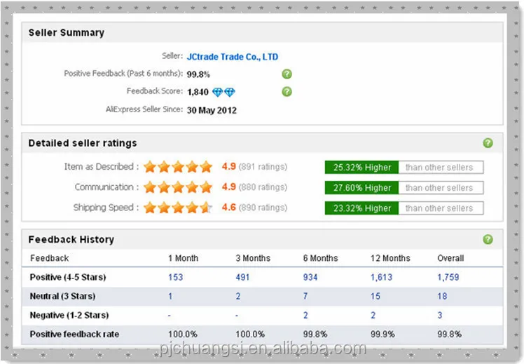Click help icon in Detailed seller ratings header
The width and height of the screenshot is (524, 364).
click(x=488, y=143)
